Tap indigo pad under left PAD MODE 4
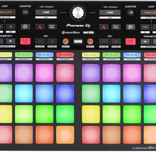Viewport: 156px width, 156px height. point(65,94)
